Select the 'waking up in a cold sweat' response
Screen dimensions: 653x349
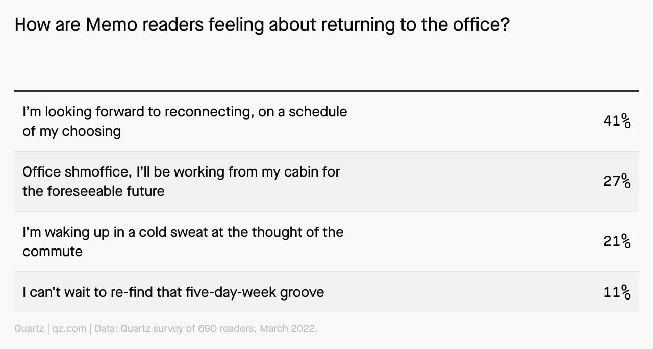click(183, 241)
